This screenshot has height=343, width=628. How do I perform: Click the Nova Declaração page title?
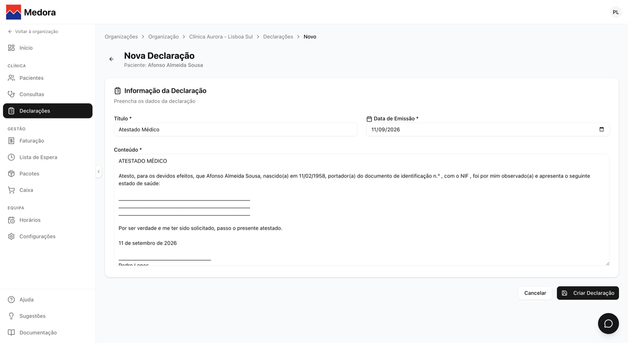tap(159, 56)
